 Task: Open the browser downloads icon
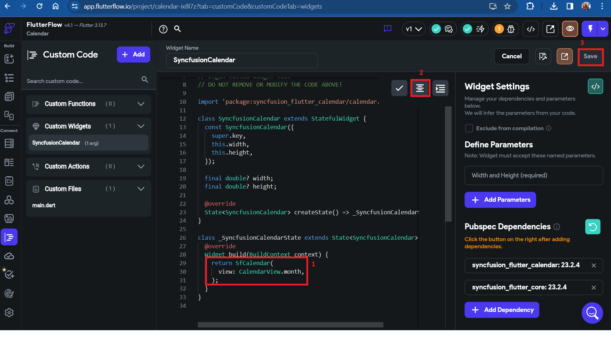click(x=554, y=6)
